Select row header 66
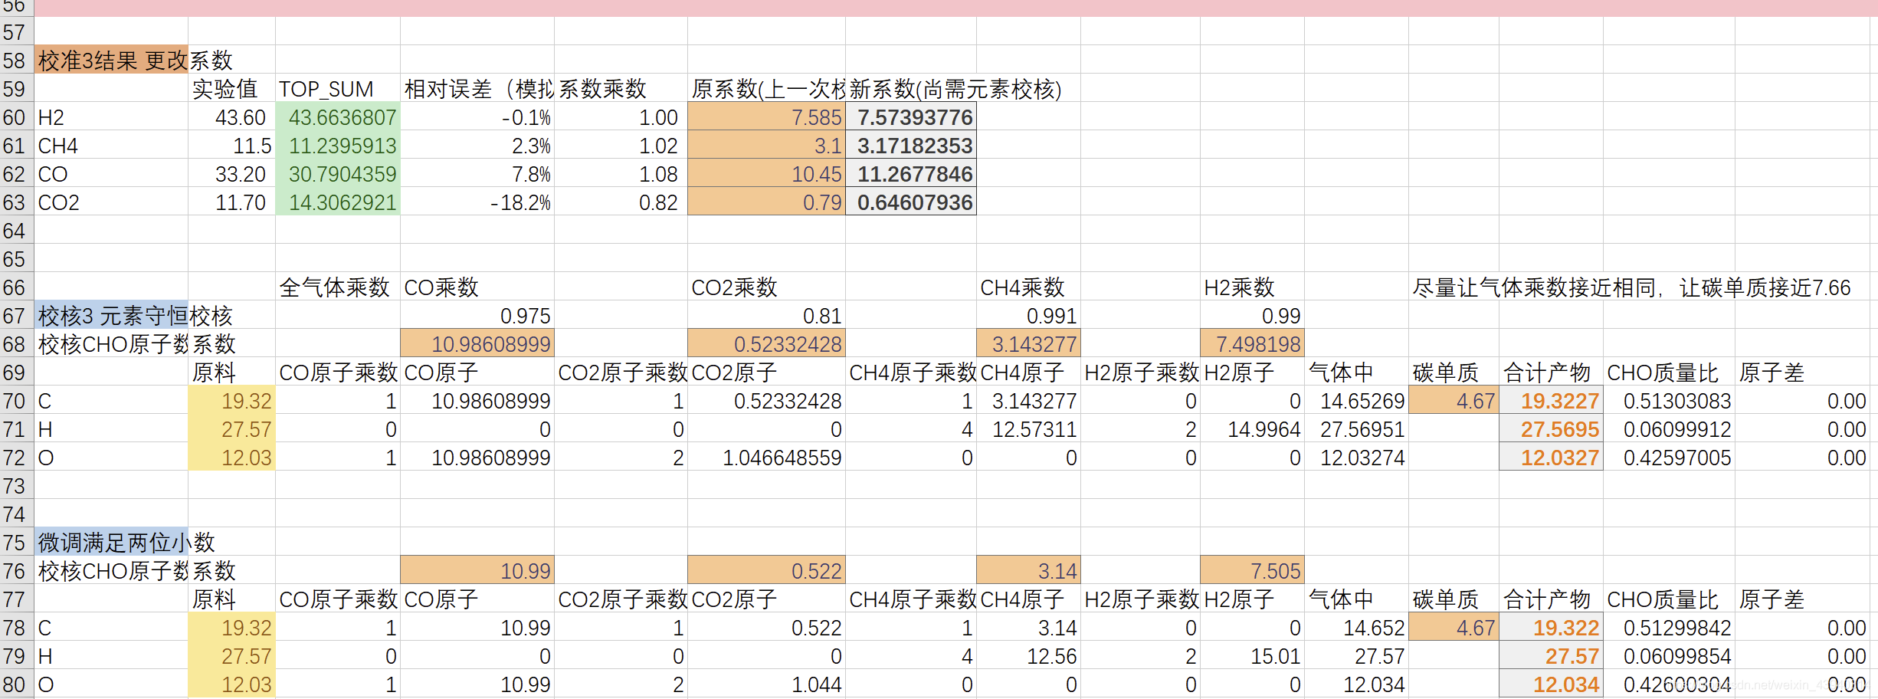This screenshot has width=1878, height=699. 16,287
